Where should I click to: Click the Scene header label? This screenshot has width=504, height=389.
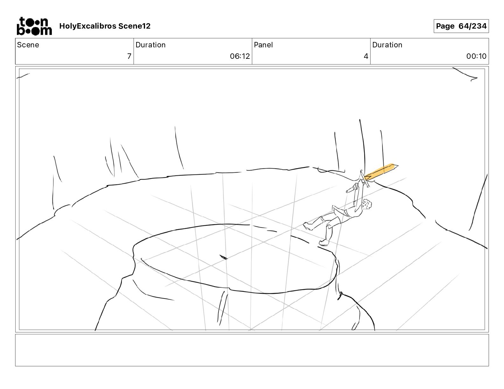tap(28, 45)
